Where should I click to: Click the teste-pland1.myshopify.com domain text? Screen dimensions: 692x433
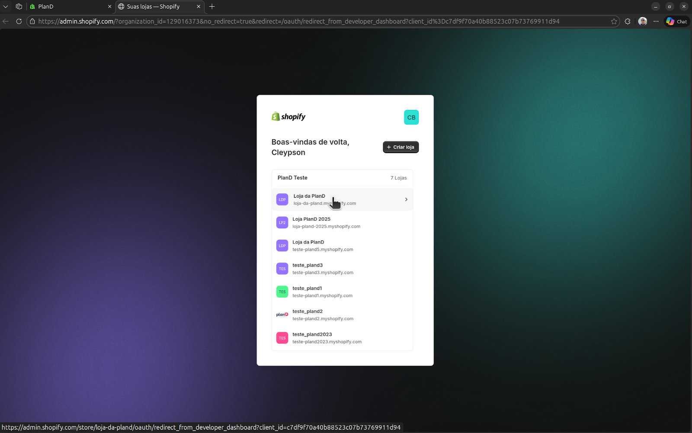point(322,295)
